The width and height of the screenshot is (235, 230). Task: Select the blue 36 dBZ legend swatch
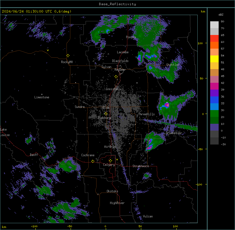point(214,100)
